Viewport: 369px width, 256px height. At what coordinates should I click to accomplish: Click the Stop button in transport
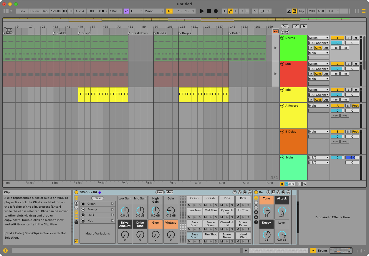click(x=209, y=11)
